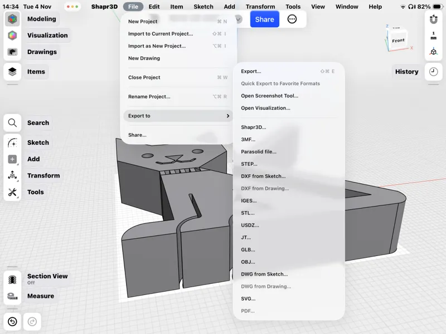Screen dimensions: 446x334
Task: Click the redo arrow button
Action: pyautogui.click(x=32, y=322)
